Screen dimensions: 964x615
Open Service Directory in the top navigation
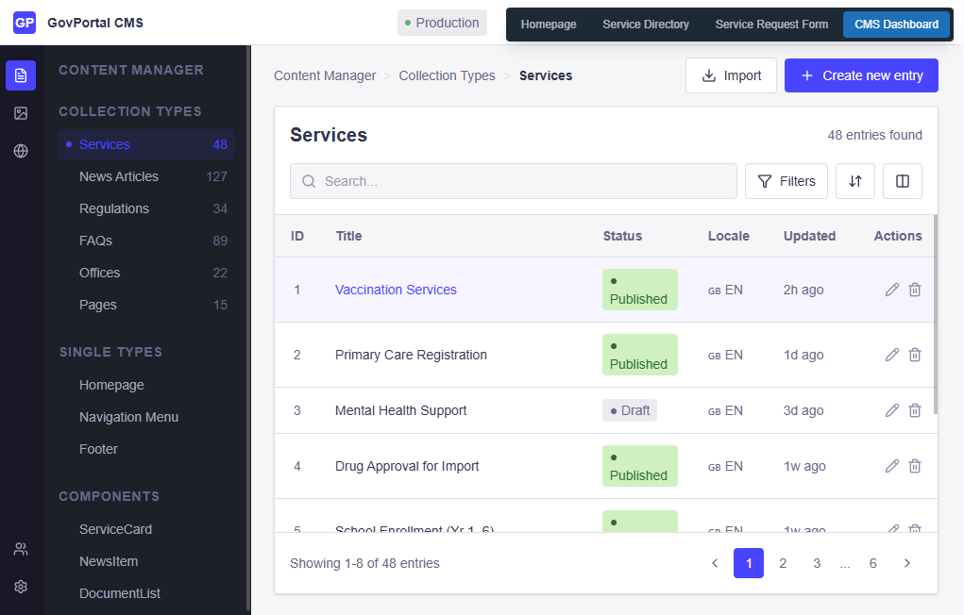point(646,25)
